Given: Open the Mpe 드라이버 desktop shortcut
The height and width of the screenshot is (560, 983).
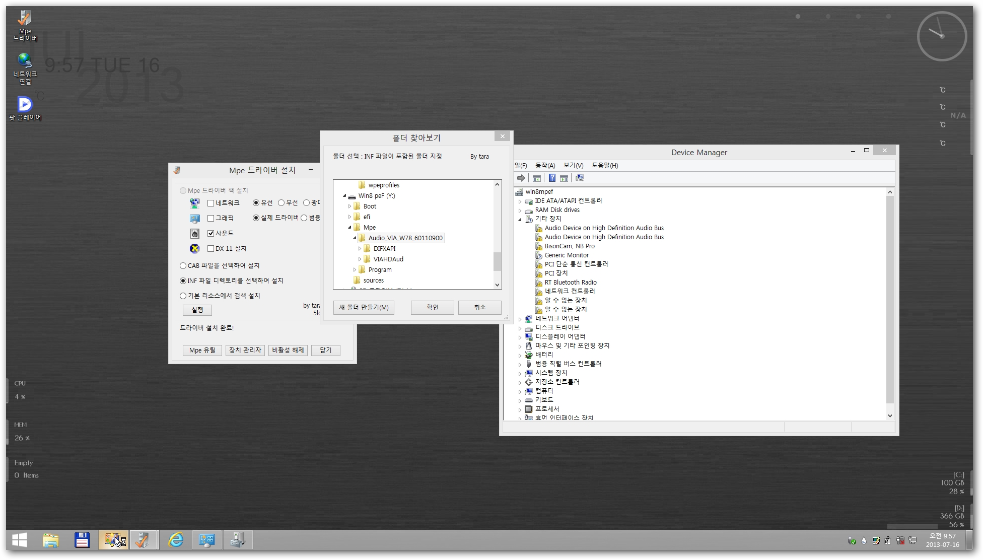Looking at the screenshot, I should click(25, 26).
